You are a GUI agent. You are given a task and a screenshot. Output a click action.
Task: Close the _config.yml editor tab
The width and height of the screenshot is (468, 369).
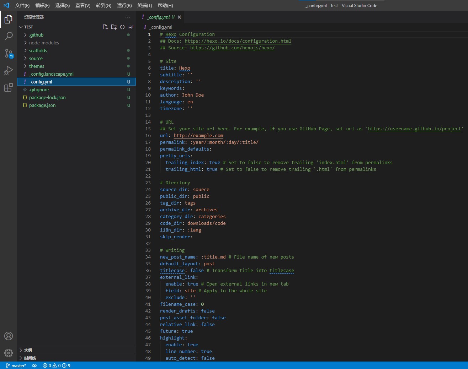point(180,17)
